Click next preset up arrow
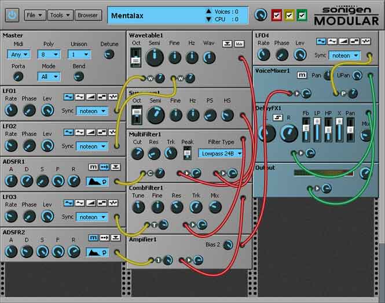Screen dimensions: 385x303 pyautogui.click(x=208, y=12)
